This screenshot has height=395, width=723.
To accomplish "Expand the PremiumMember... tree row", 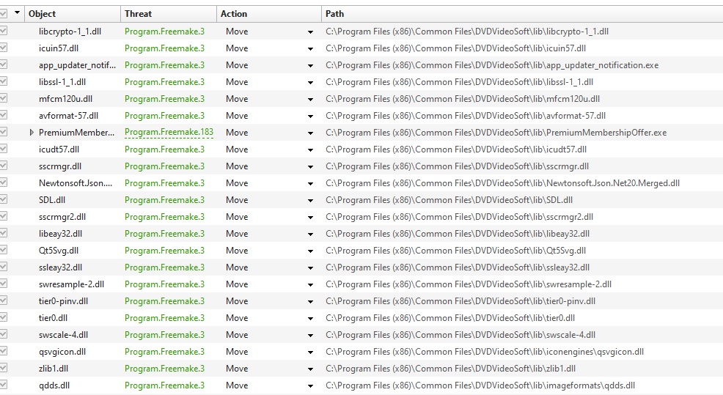I will coord(32,133).
